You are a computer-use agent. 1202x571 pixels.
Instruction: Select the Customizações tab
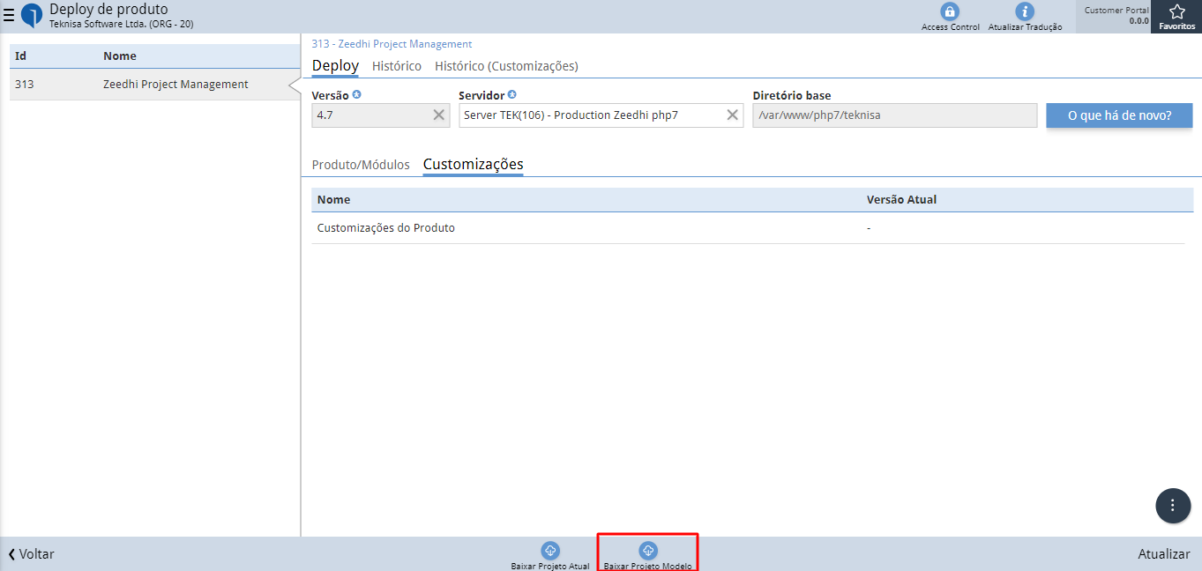474,165
